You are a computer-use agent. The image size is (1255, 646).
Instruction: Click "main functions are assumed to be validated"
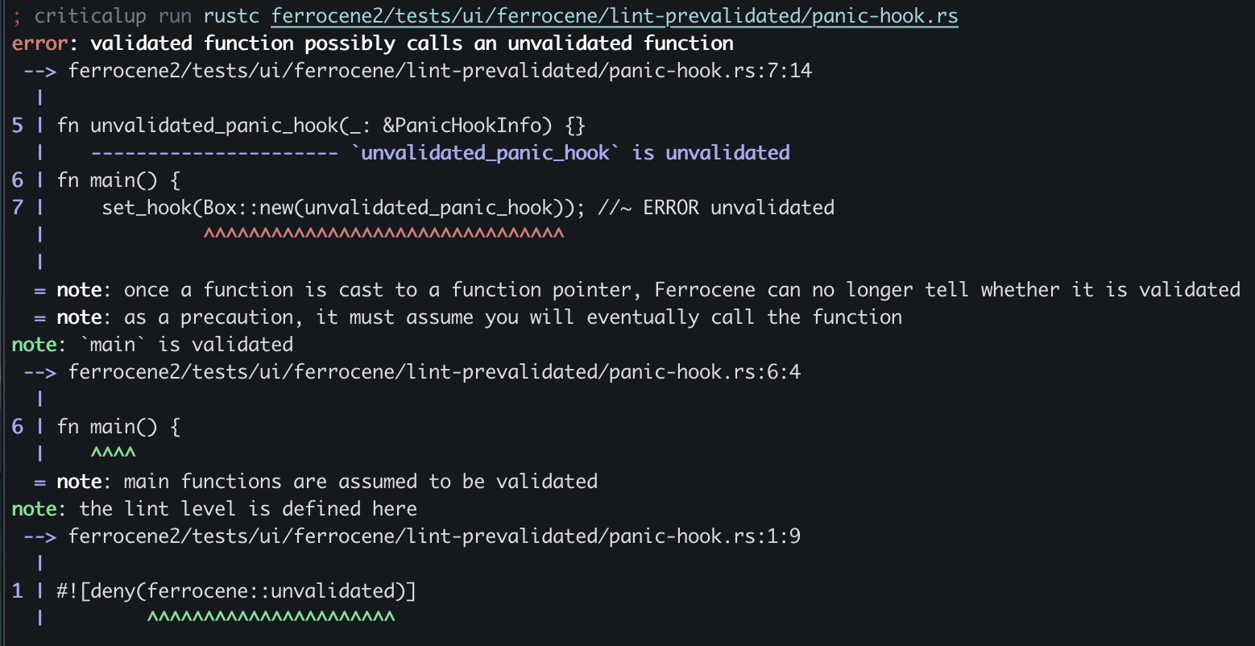[360, 482]
